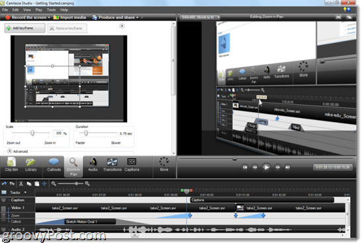This screenshot has width=364, height=246.
Task: Zoom out the timeline
Action: click(x=54, y=184)
